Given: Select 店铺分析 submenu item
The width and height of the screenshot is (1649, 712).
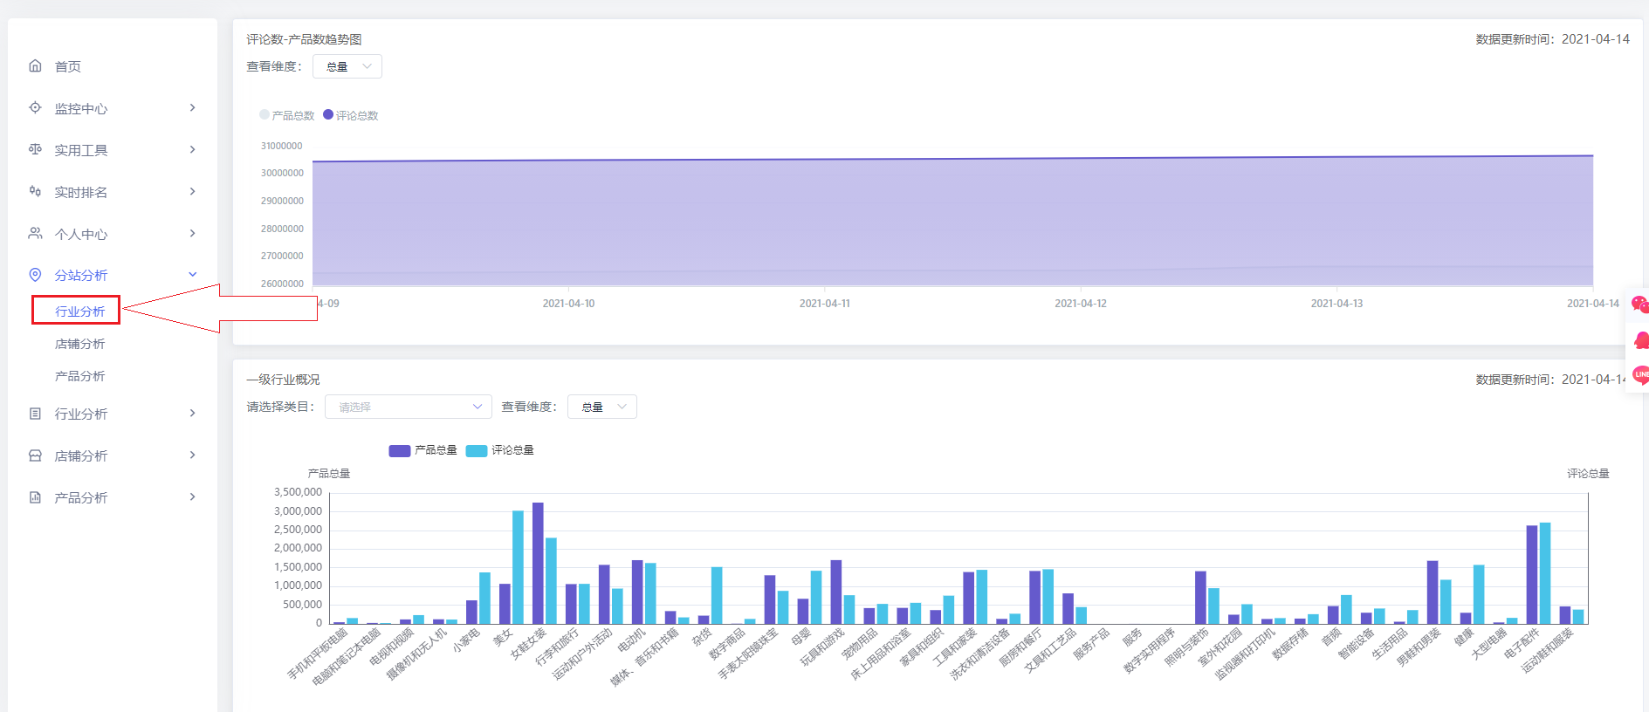Looking at the screenshot, I should point(79,344).
